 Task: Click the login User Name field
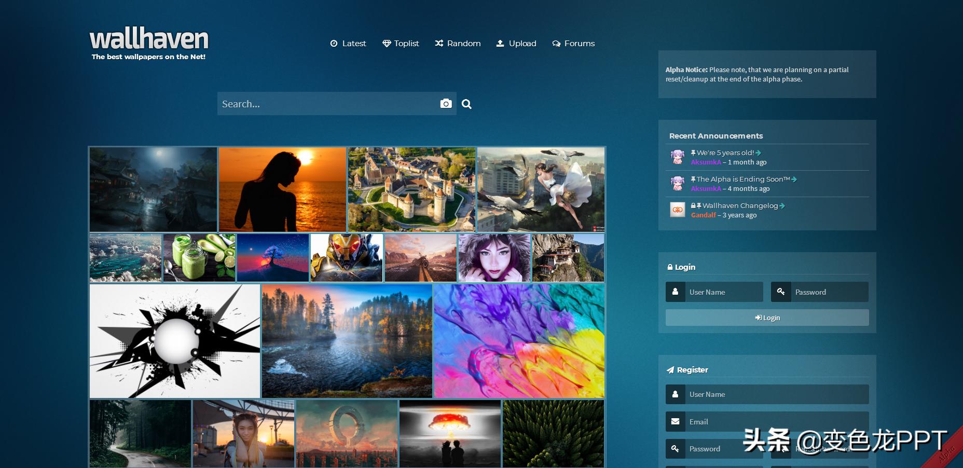pos(723,292)
